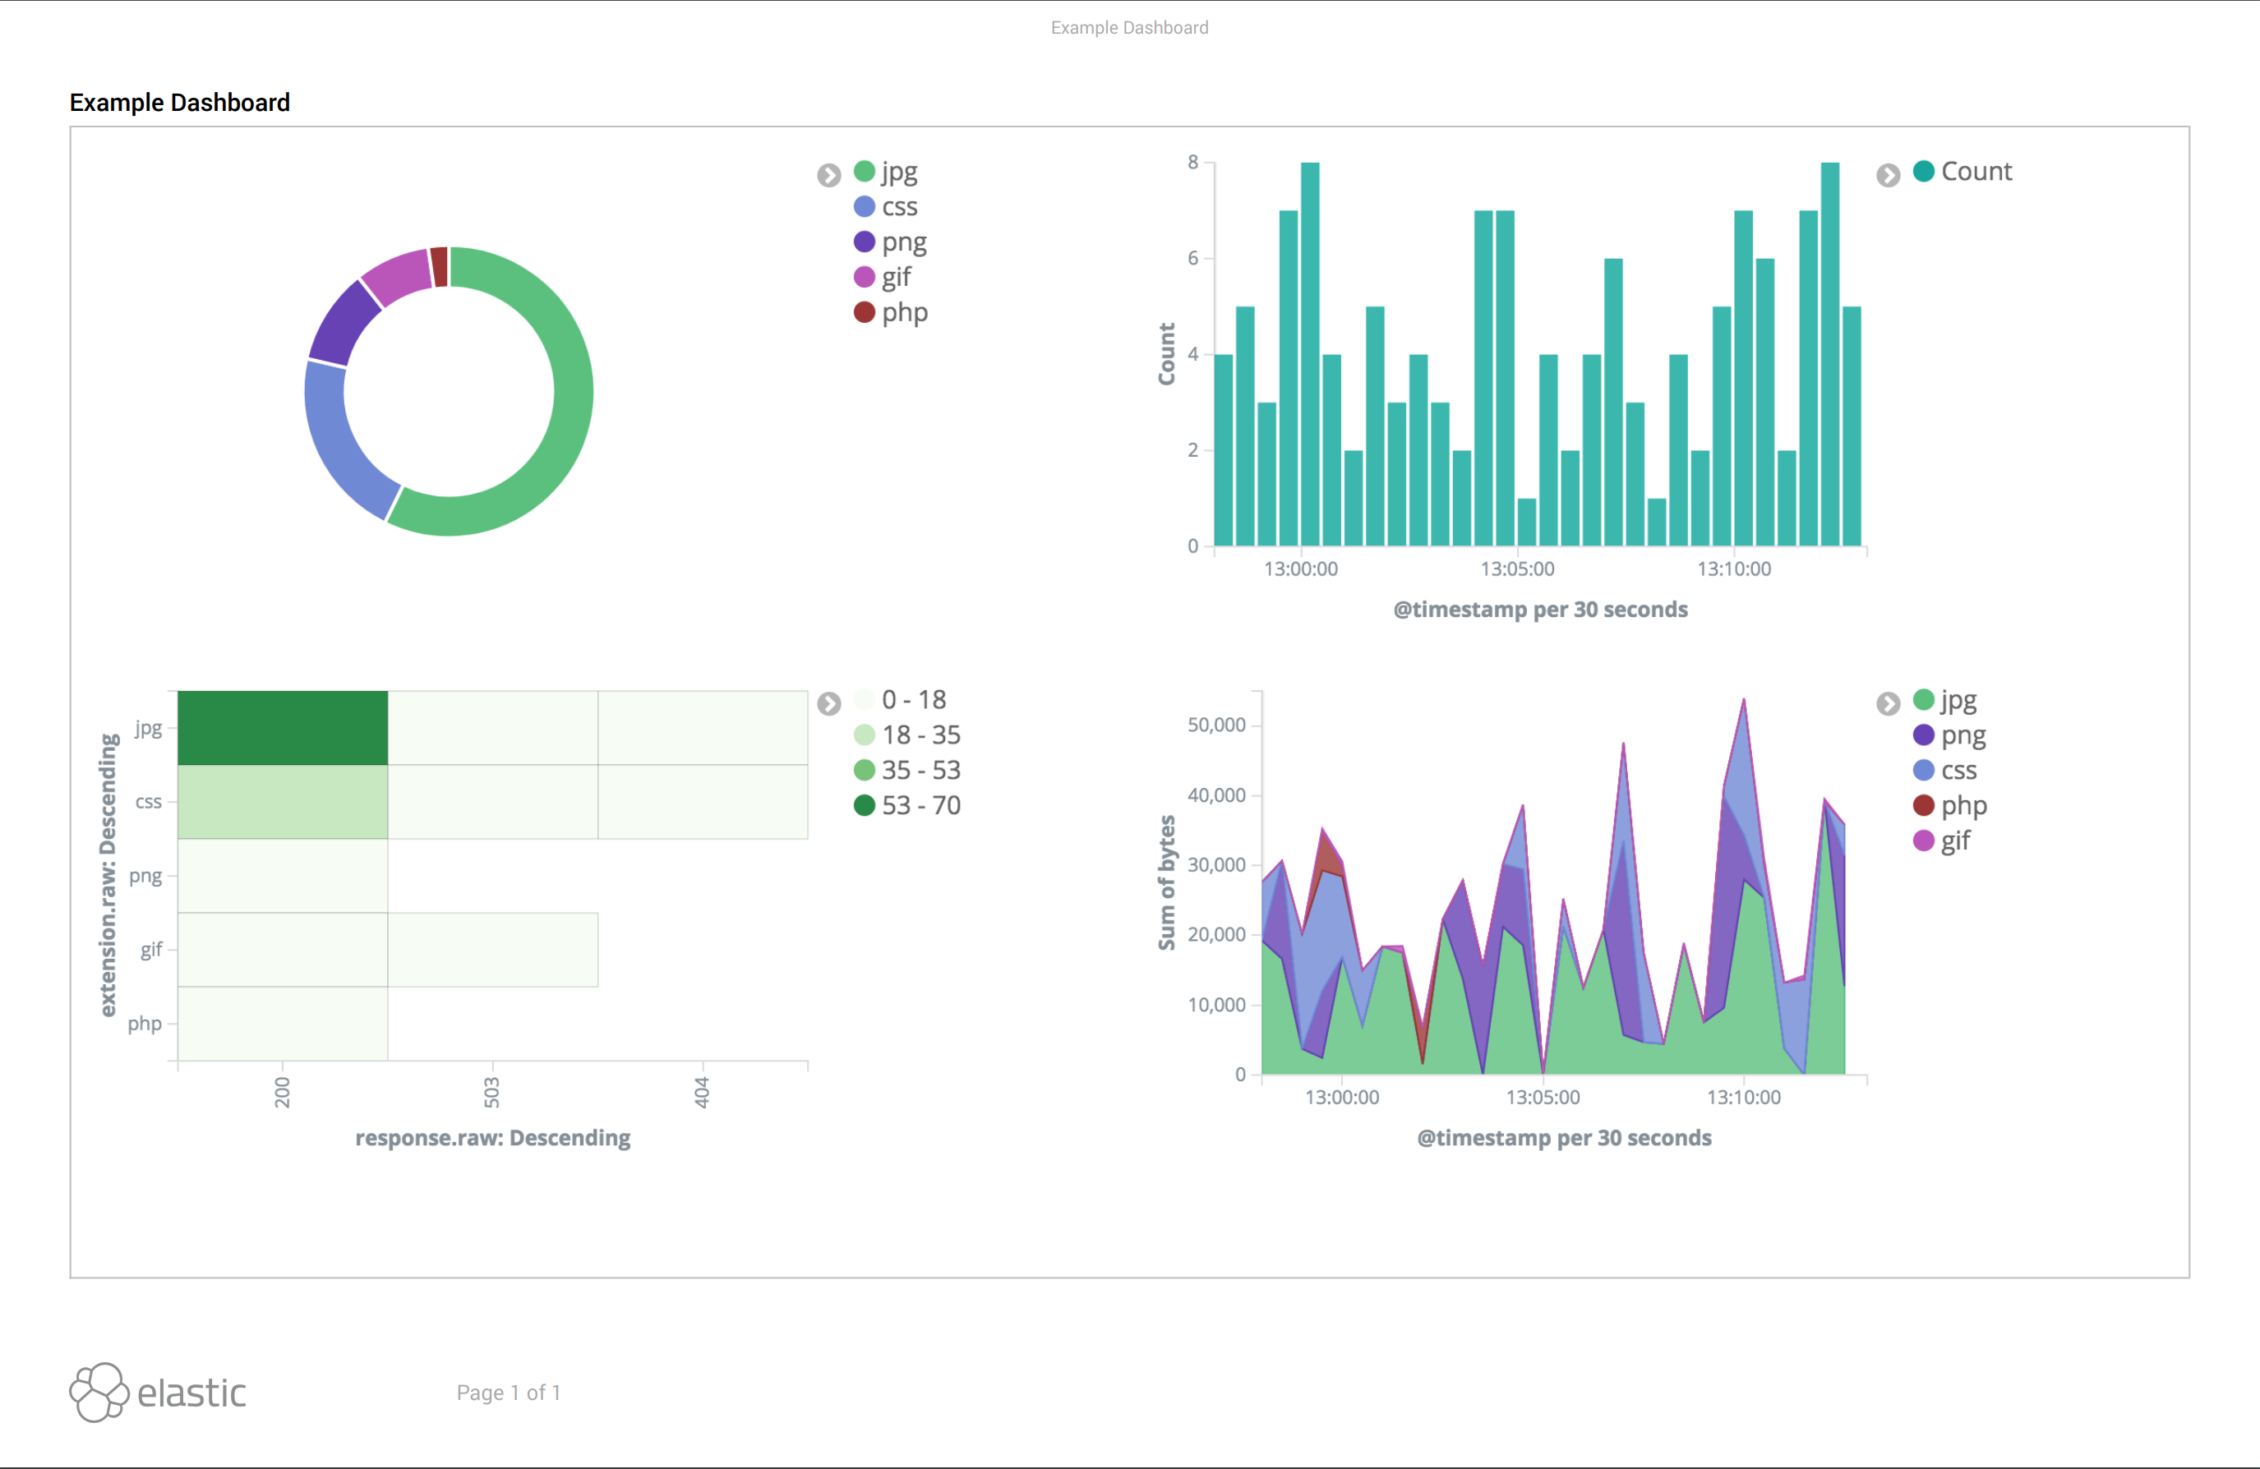The width and height of the screenshot is (2260, 1469).
Task: Click the dark green jpg 200 heatmap cell
Action: pyautogui.click(x=282, y=727)
